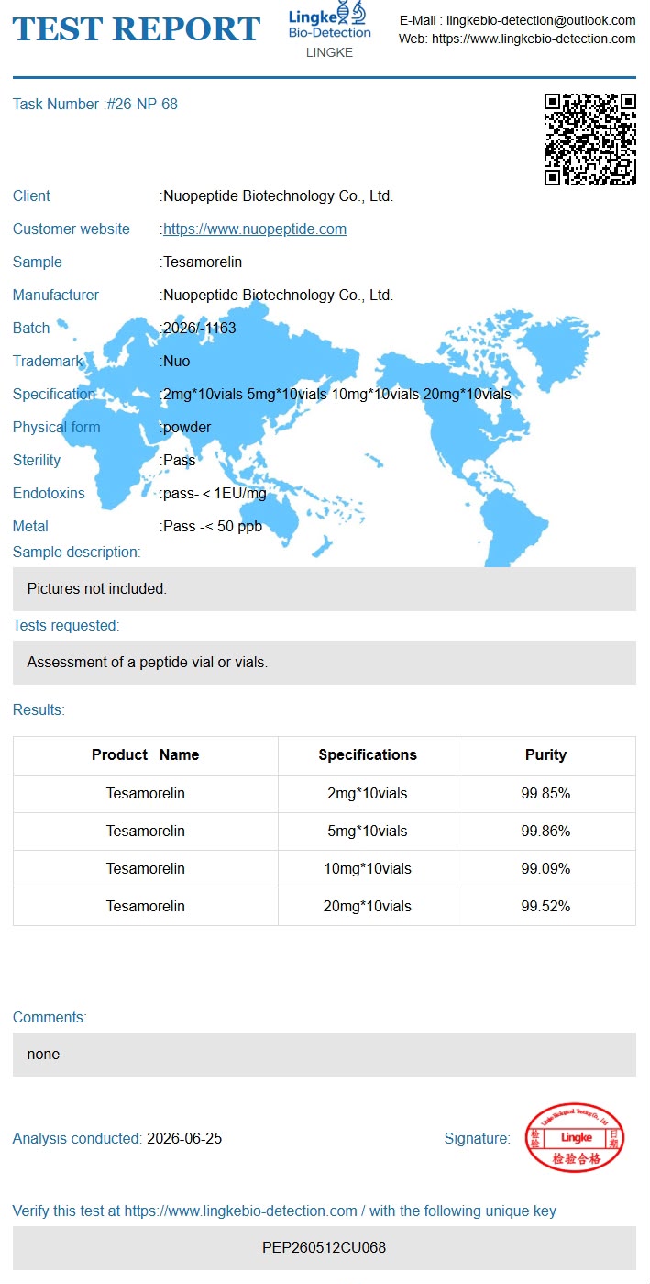The image size is (650, 1284).
Task: Click the 99.85% purity cell
Action: click(545, 793)
